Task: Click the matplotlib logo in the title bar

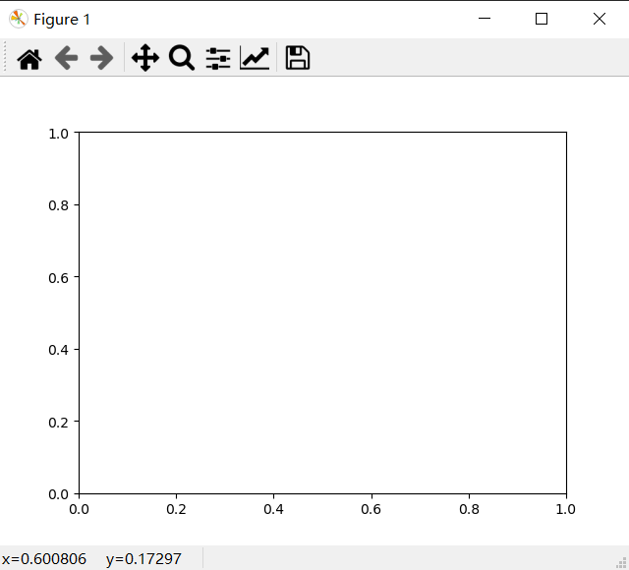Action: click(18, 19)
